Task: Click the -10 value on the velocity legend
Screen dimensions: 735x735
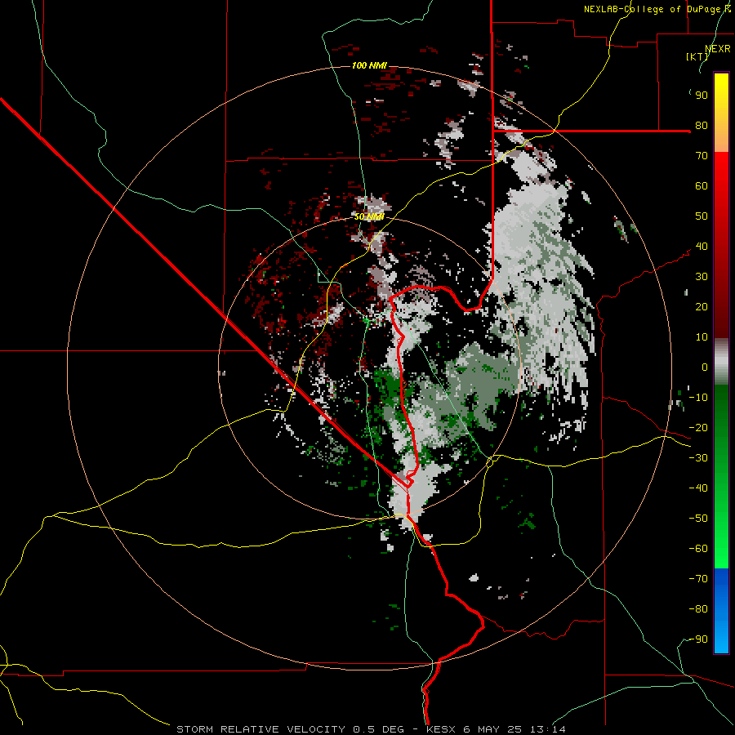Action: coord(698,398)
